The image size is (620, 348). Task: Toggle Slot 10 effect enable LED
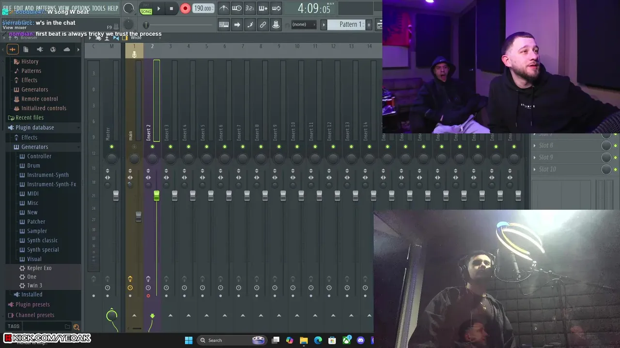click(x=616, y=169)
